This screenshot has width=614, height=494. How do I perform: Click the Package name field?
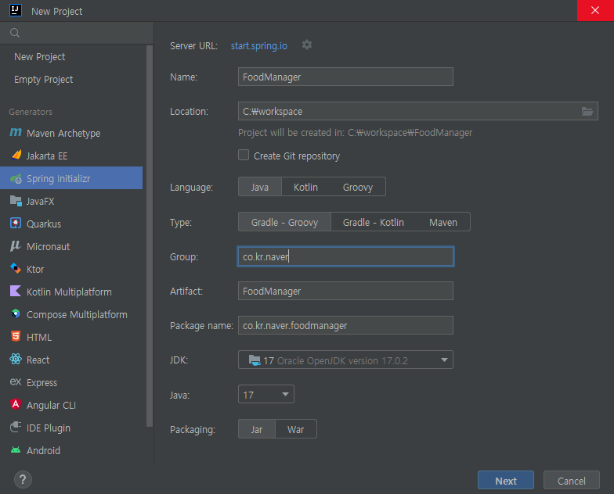(345, 325)
